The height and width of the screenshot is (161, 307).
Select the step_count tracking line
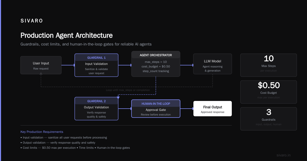coord(156,71)
